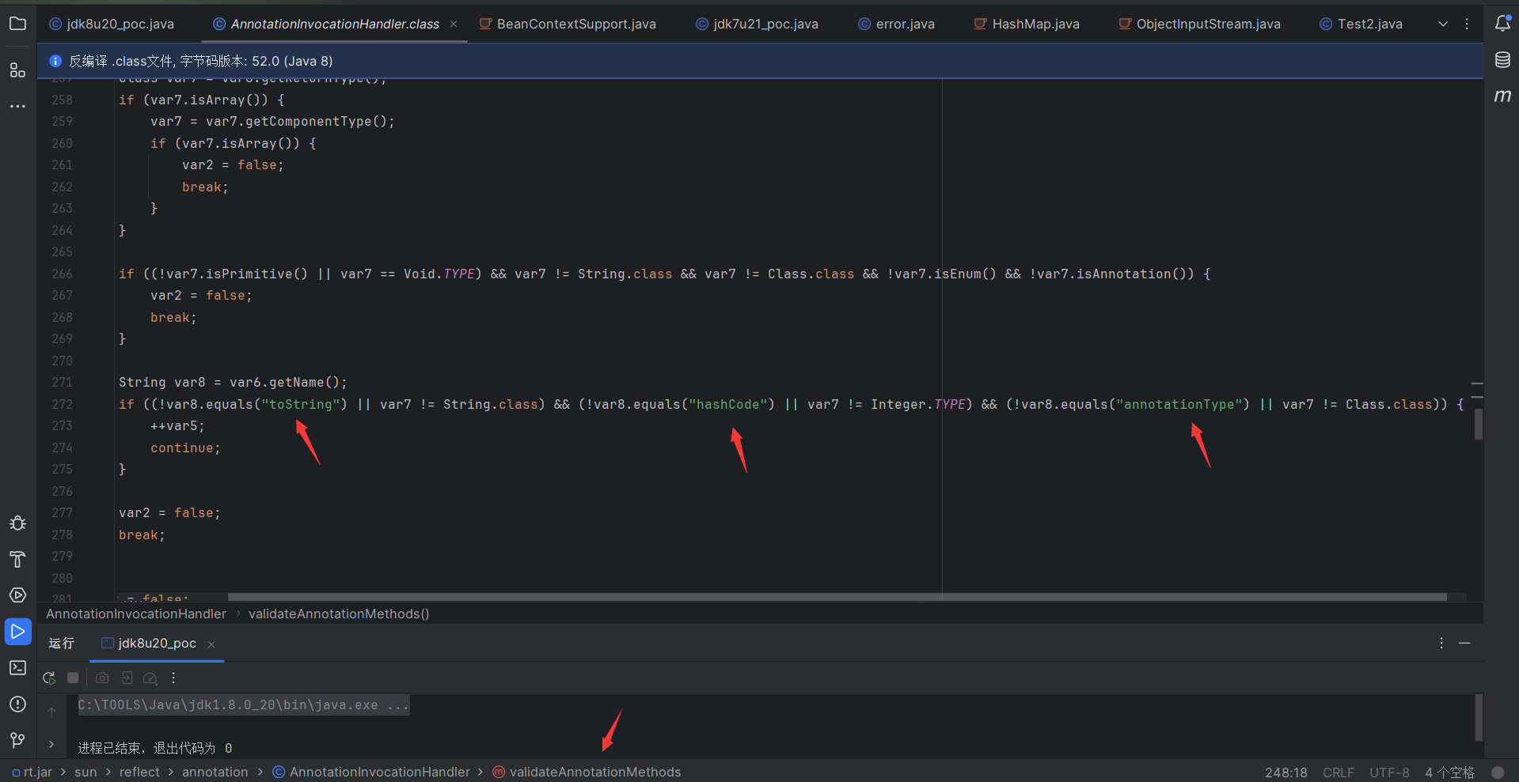The image size is (1519, 782).
Task: Open the Services tool window
Action: [17, 595]
